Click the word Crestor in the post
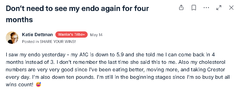This screenshot has height=90, width=236. [x=216, y=70]
